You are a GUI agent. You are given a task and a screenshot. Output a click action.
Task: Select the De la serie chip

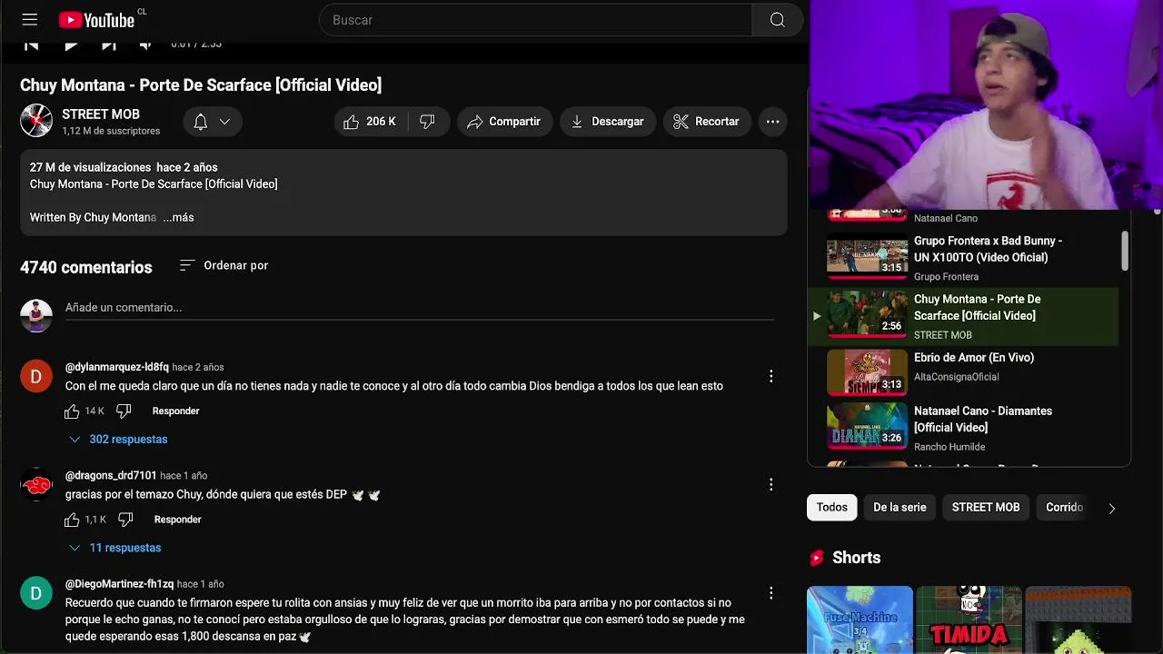[x=900, y=508]
